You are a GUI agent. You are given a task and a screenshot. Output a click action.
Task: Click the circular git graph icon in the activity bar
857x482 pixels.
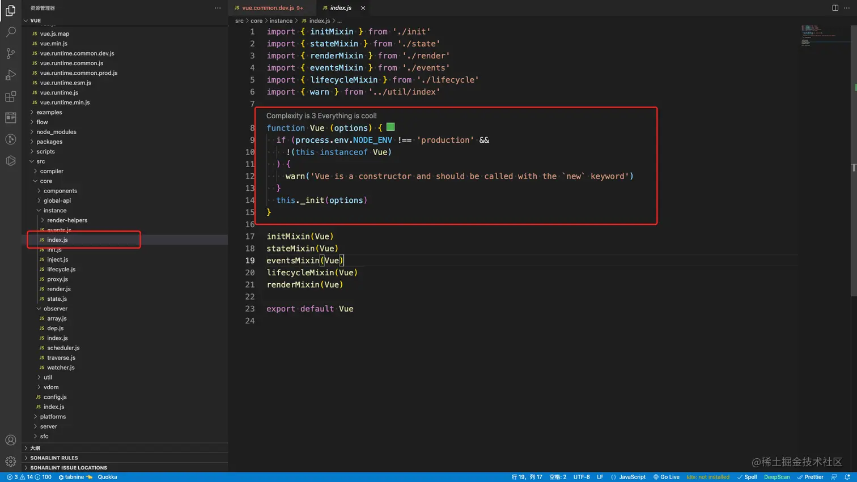[x=10, y=139]
